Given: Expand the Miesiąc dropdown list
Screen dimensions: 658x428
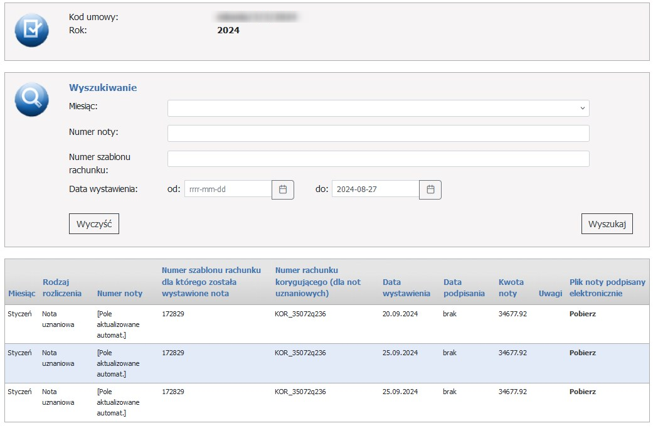Looking at the screenshot, I should pyautogui.click(x=378, y=108).
